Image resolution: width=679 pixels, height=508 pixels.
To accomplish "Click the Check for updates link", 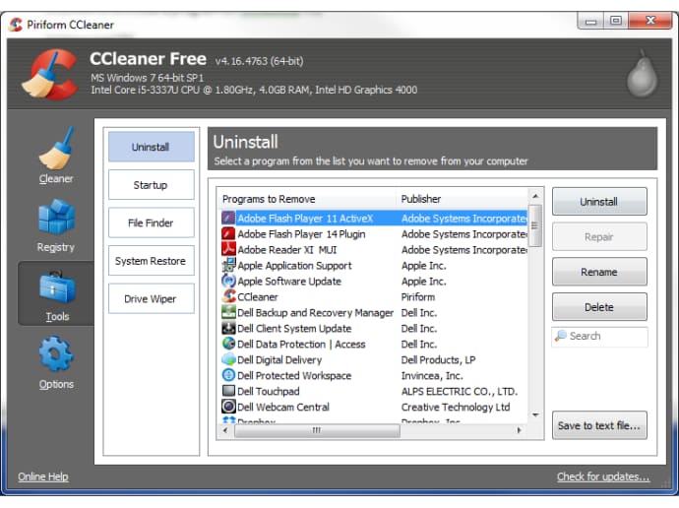I will click(602, 477).
